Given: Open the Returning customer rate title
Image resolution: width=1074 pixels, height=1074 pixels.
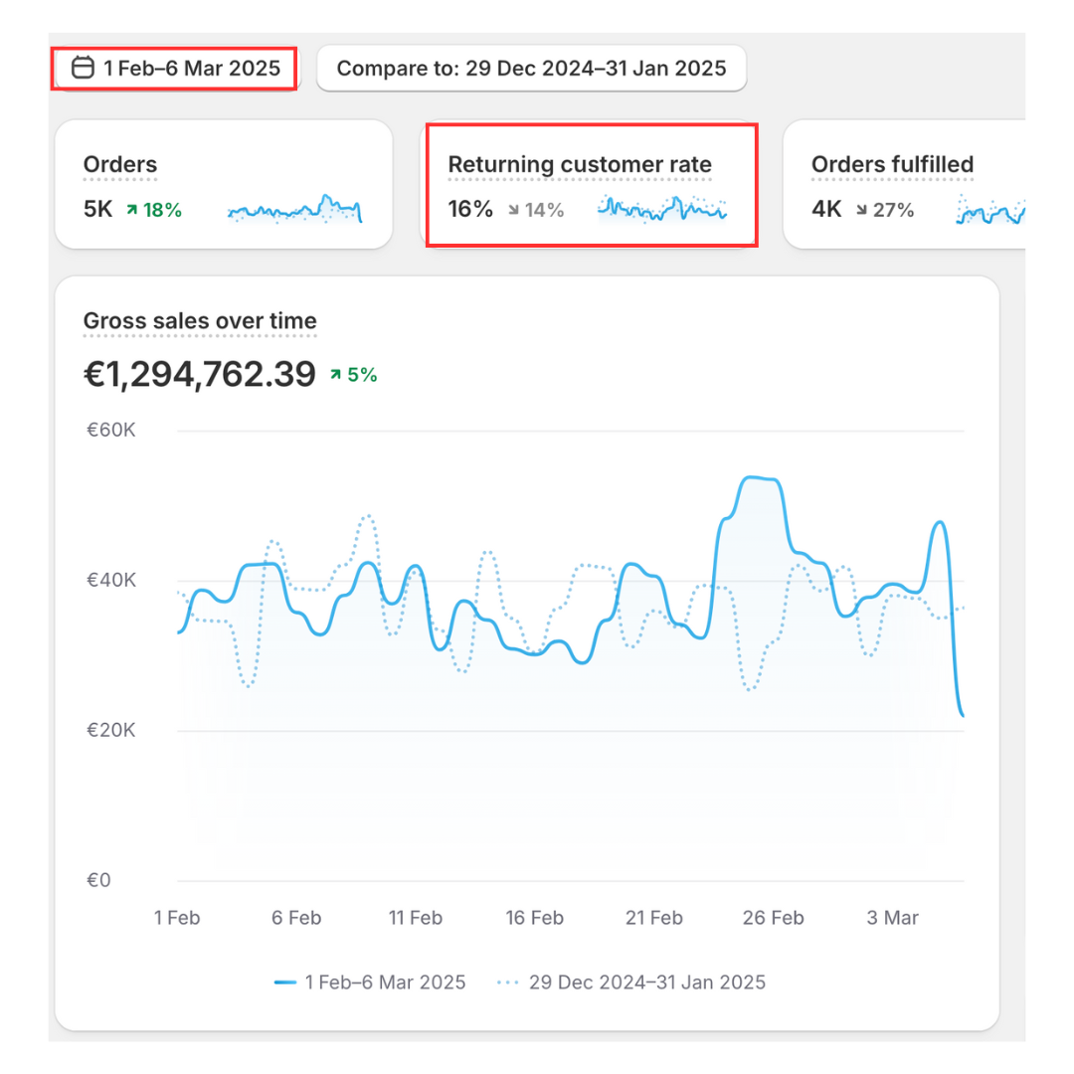Looking at the screenshot, I should coord(580,165).
